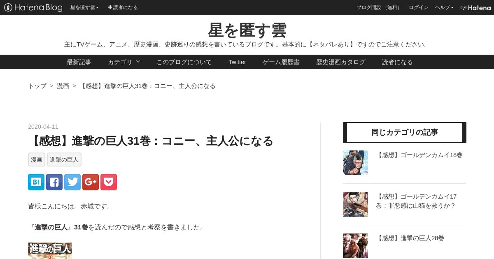Image resolution: width=494 pixels, height=259 pixels.
Task: Click the 進撃の巨人 keyword link in text
Action: click(x=51, y=227)
